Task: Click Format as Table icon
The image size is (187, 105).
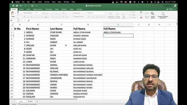Action: point(118,15)
